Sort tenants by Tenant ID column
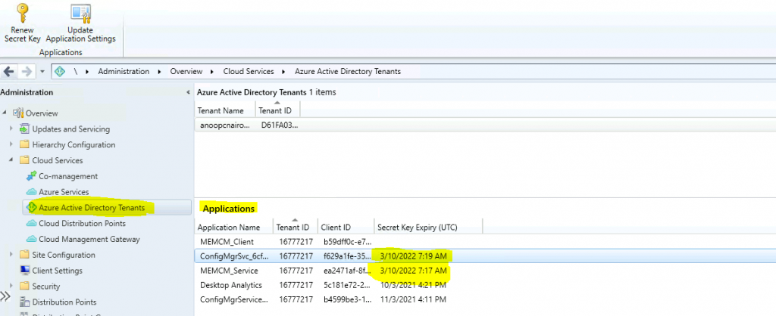Viewport: 776px width, 316px height. 277,110
